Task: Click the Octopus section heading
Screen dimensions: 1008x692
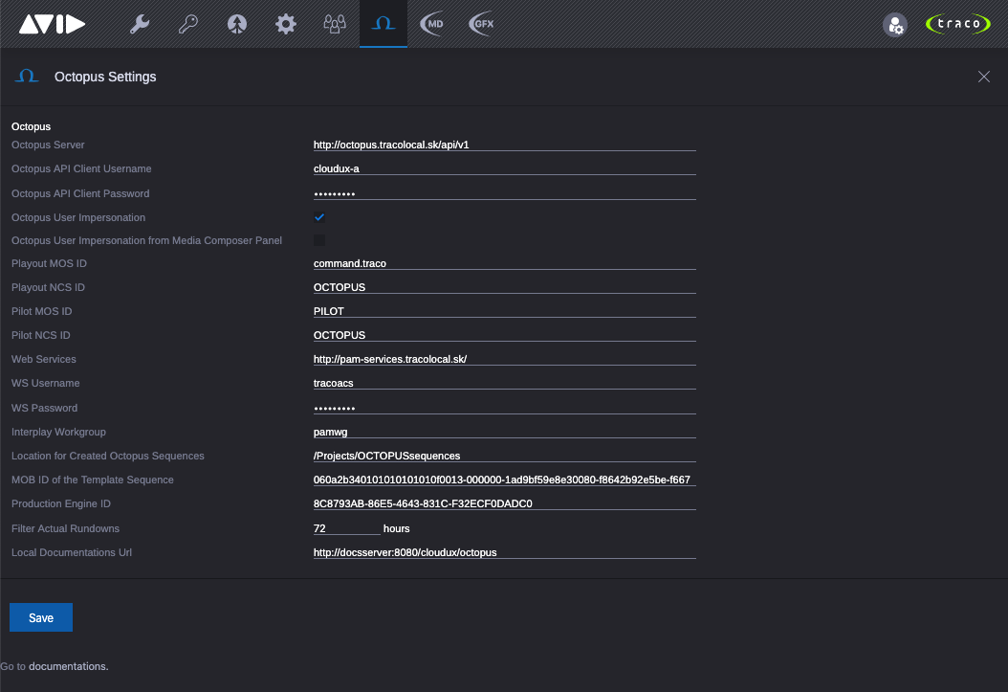Action: click(x=31, y=126)
